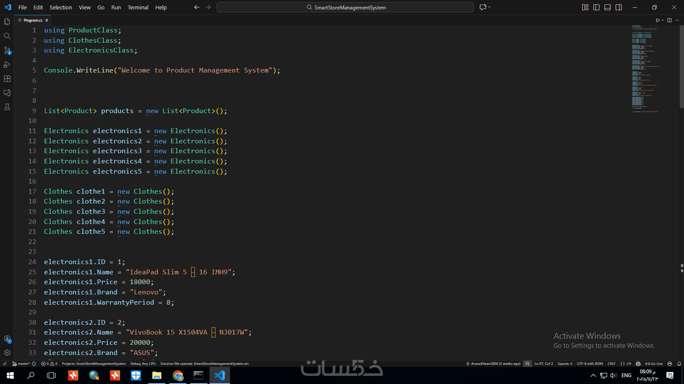The image size is (684, 384).
Task: Click the code minimap overview
Action: pyautogui.click(x=646, y=68)
